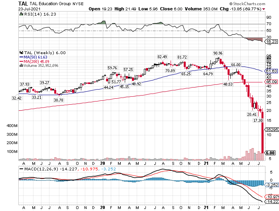Click the 51.77 price label
The image size is (279, 211).
(x=116, y=82)
